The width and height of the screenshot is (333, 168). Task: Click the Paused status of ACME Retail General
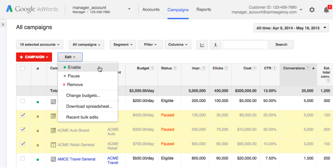pyautogui.click(x=167, y=144)
